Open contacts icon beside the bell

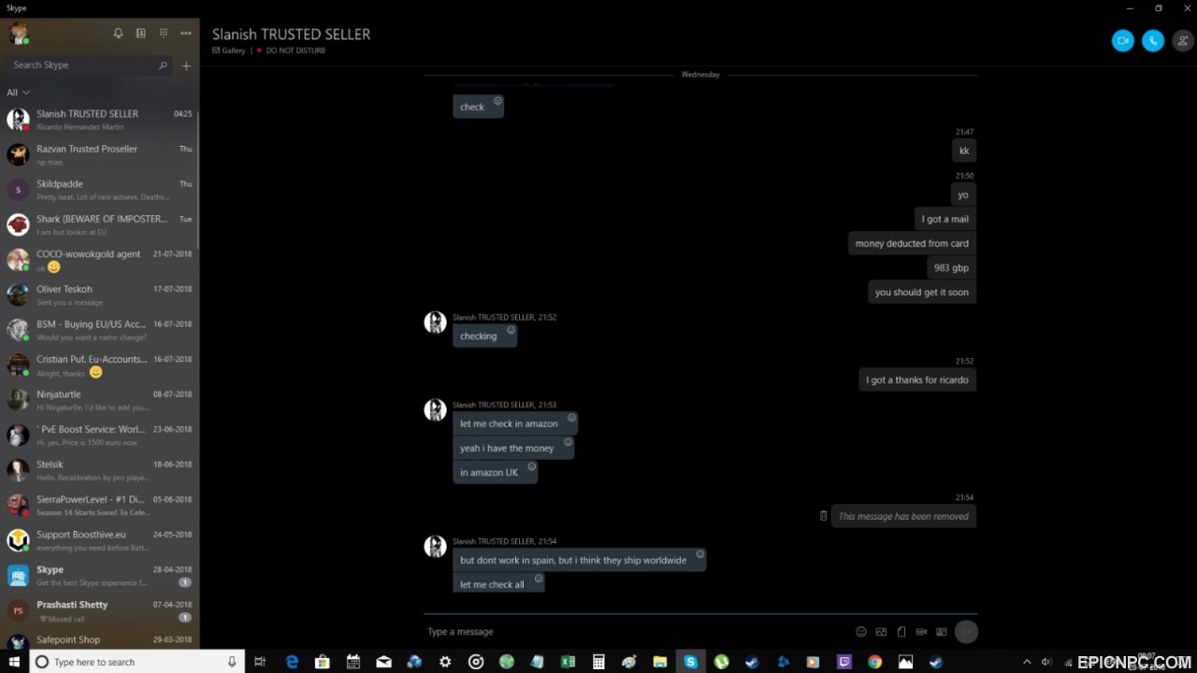coord(141,33)
